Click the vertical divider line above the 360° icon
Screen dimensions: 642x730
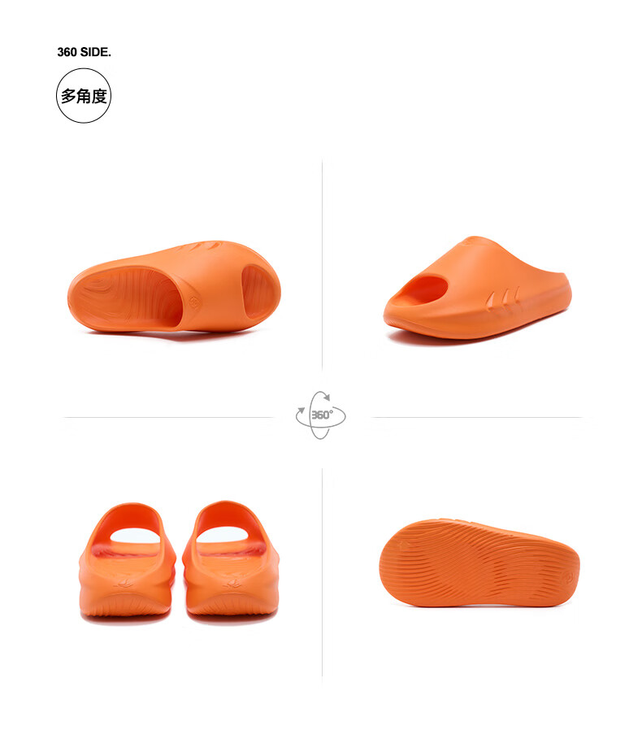click(x=322, y=264)
